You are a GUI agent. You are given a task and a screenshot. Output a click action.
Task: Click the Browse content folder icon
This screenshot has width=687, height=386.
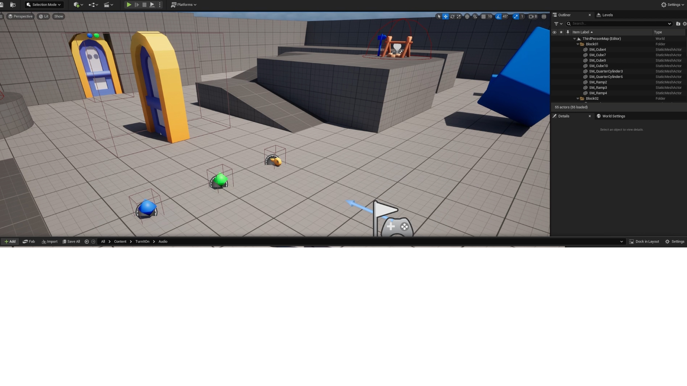tap(13, 5)
